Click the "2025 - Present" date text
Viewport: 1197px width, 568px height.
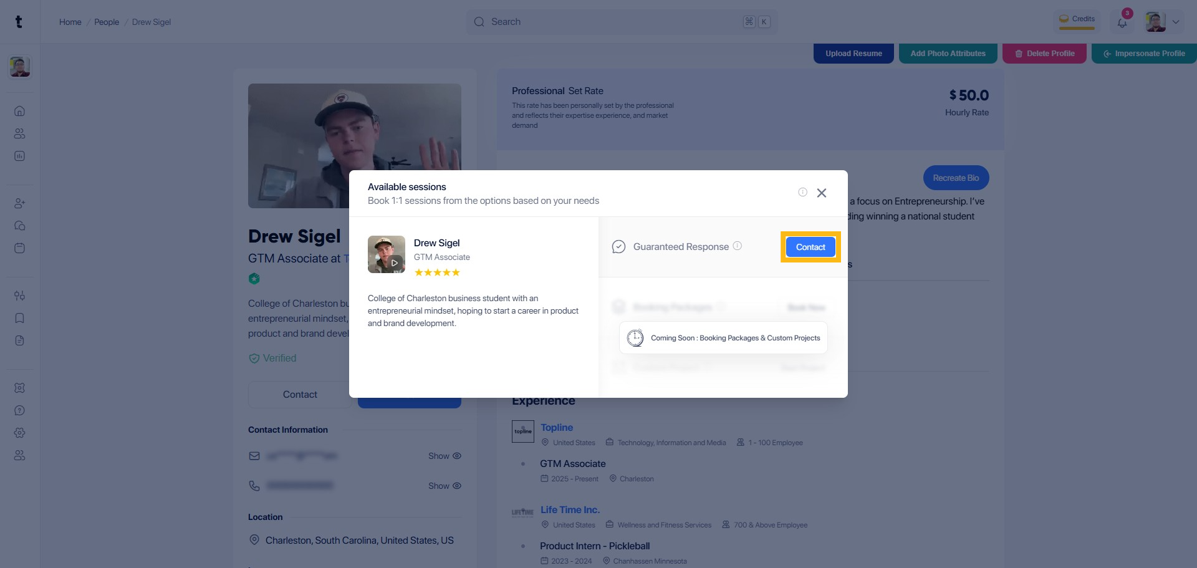(575, 479)
